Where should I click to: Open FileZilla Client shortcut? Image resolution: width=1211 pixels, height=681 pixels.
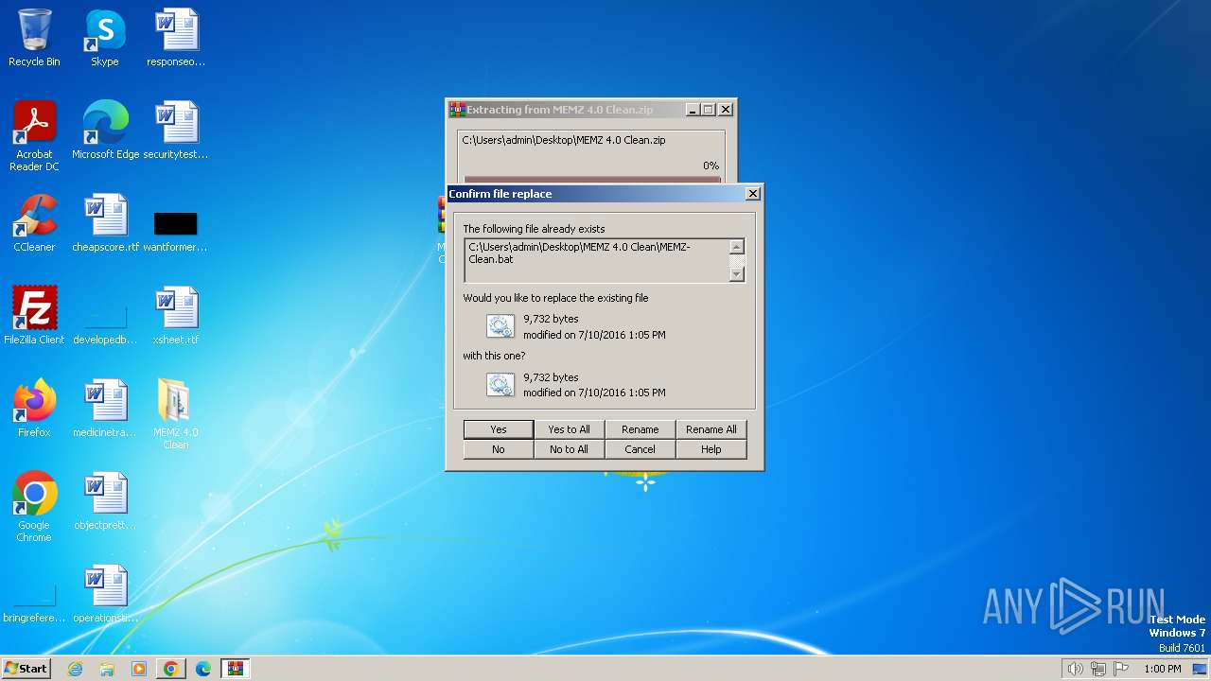34,316
